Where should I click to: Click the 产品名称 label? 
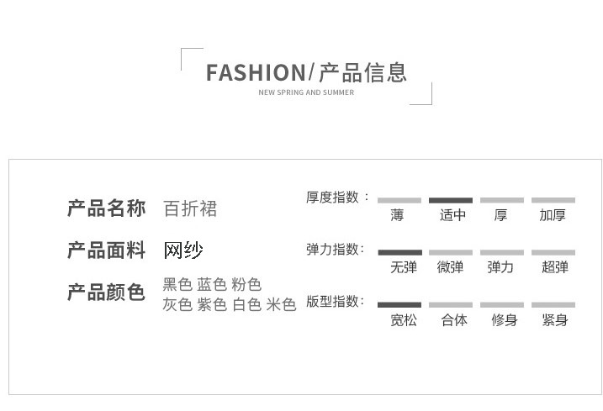click(x=106, y=208)
